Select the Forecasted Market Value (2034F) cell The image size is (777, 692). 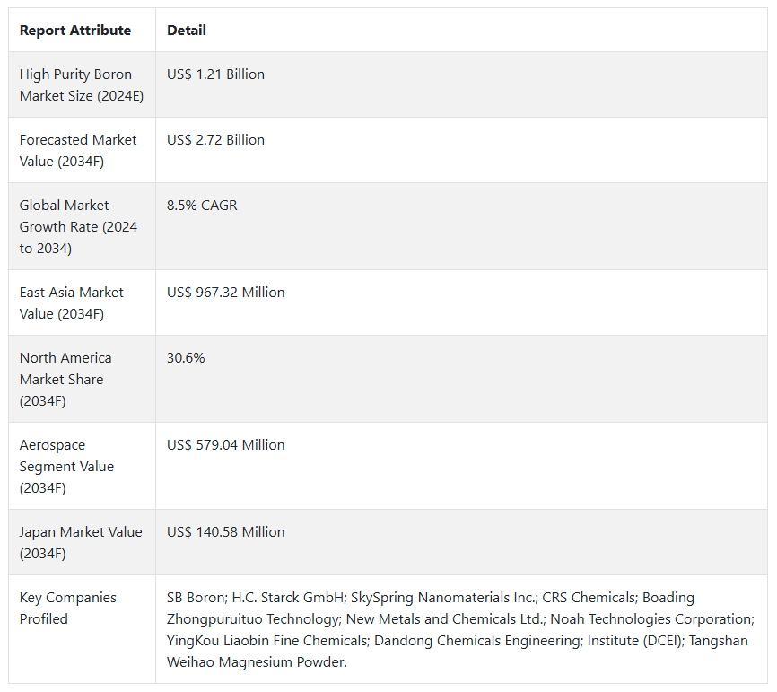pyautogui.click(x=78, y=151)
